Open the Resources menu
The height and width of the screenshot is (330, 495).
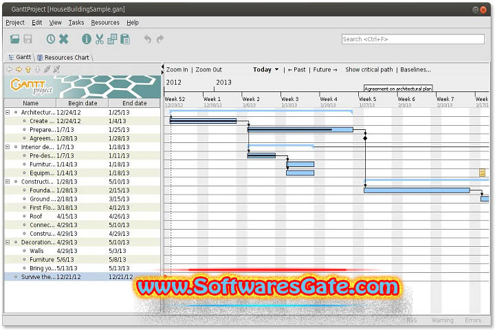coord(105,23)
